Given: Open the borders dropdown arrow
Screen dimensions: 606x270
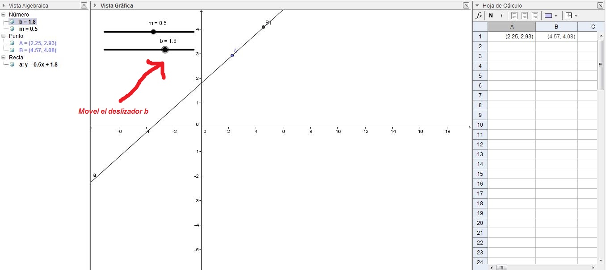Looking at the screenshot, I should point(576,16).
